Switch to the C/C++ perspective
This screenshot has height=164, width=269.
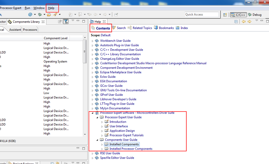tap(238, 15)
